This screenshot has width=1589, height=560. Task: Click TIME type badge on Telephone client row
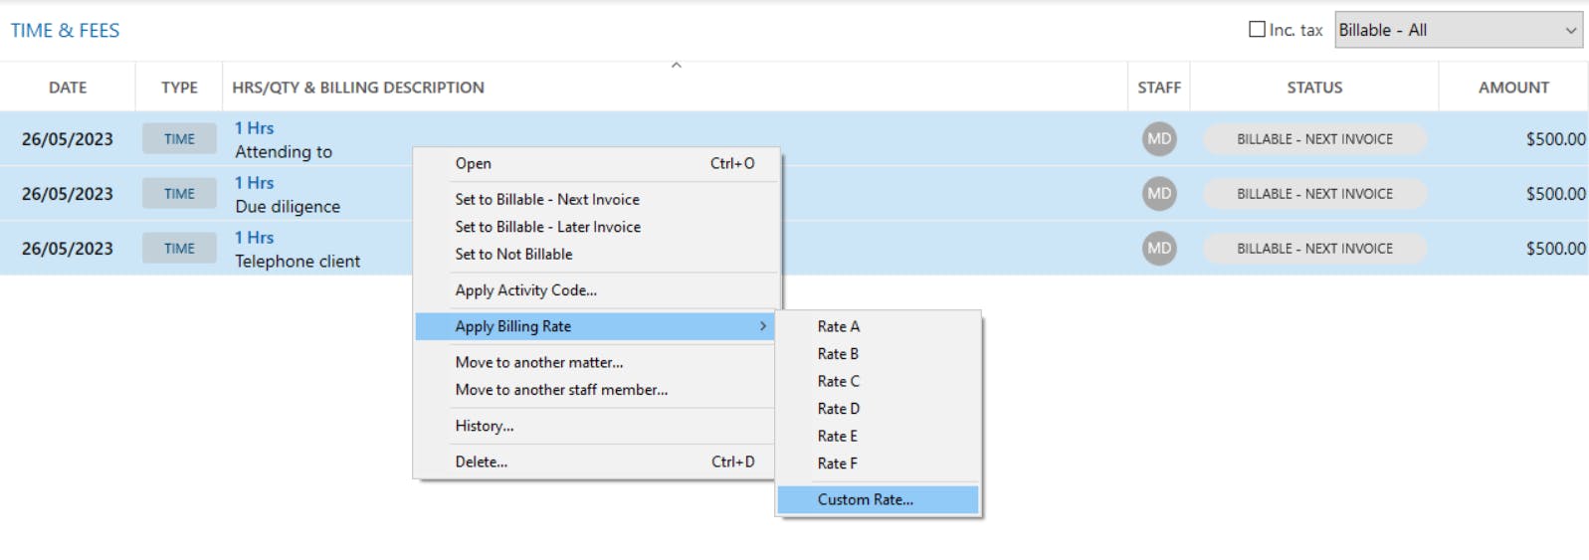(179, 249)
